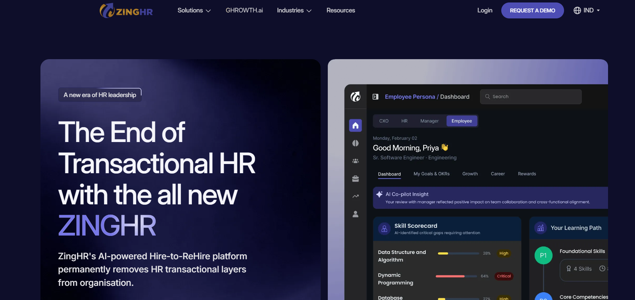
Task: Click the "AI Co-pilot Insight" banner title
Action: click(x=407, y=194)
